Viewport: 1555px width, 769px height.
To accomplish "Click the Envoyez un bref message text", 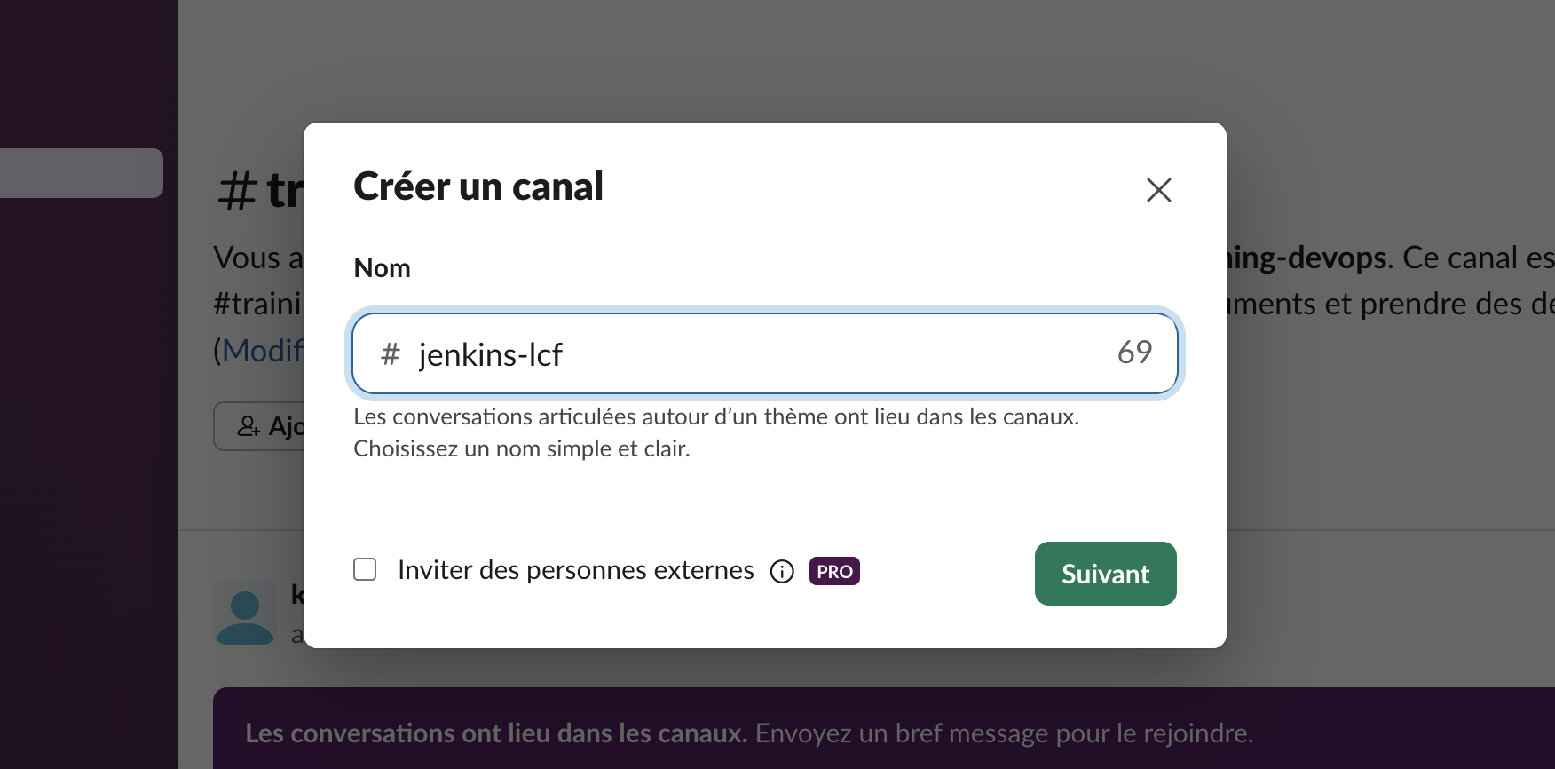I will [x=1003, y=733].
